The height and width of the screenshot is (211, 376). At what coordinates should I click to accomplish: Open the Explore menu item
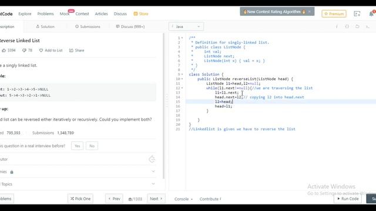pos(25,14)
